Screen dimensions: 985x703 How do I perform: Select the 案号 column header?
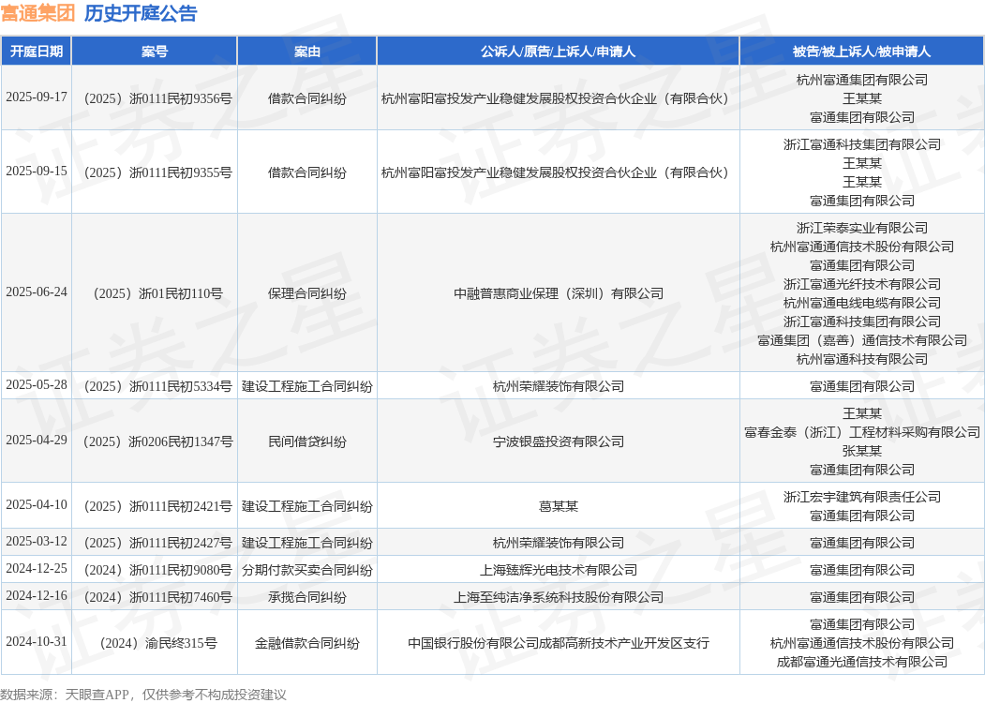tap(155, 52)
